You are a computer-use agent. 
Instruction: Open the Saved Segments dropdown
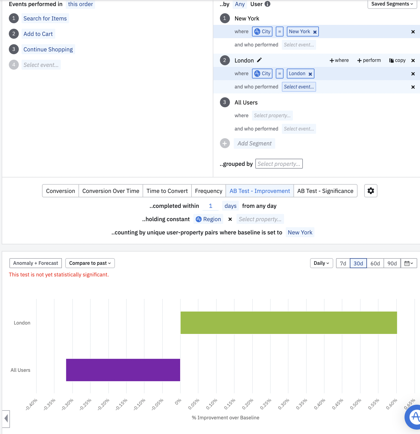392,4
